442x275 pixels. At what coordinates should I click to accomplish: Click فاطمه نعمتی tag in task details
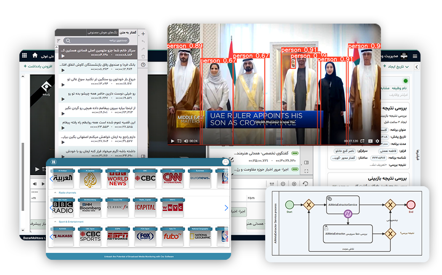point(388,151)
